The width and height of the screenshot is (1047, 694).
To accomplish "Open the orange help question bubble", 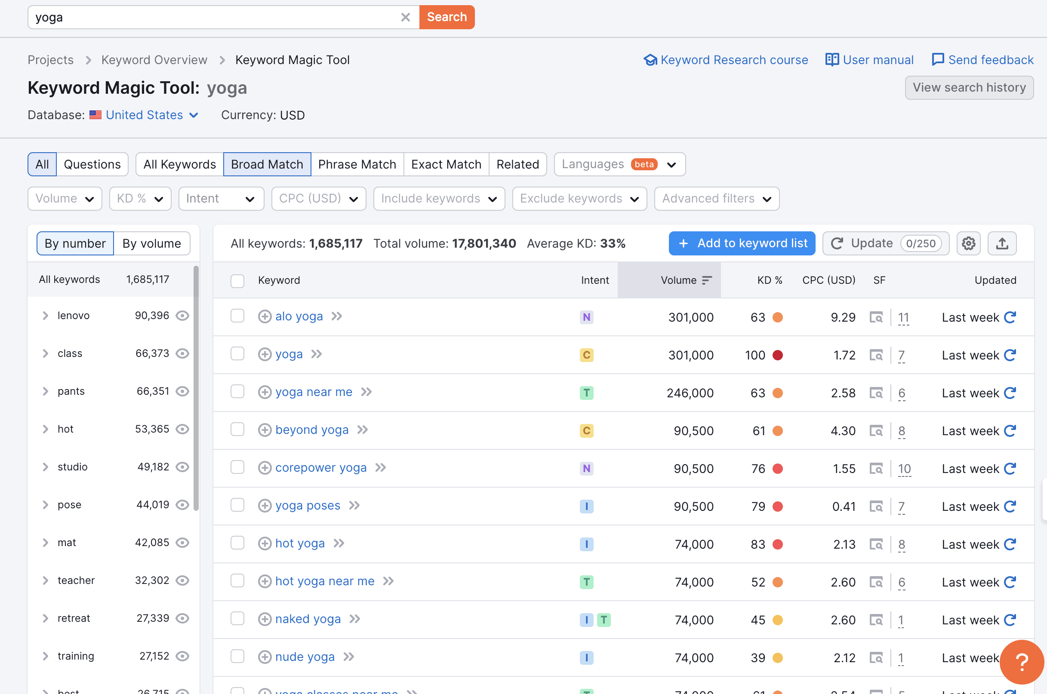I will (1021, 662).
